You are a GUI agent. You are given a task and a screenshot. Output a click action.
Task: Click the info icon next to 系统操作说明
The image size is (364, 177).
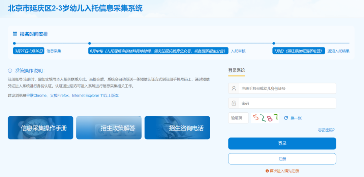click(x=10, y=71)
